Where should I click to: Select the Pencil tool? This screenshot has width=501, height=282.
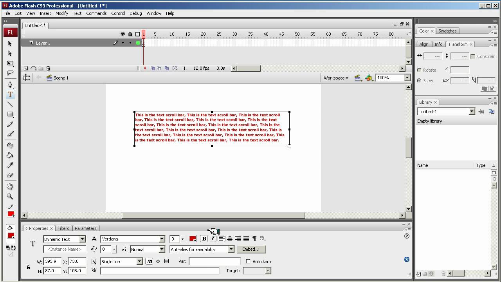click(x=10, y=124)
